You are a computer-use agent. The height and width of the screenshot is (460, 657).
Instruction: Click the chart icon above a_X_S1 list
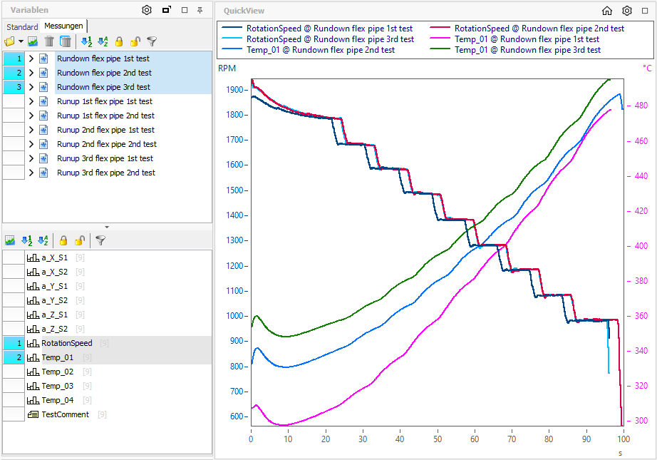(10, 241)
